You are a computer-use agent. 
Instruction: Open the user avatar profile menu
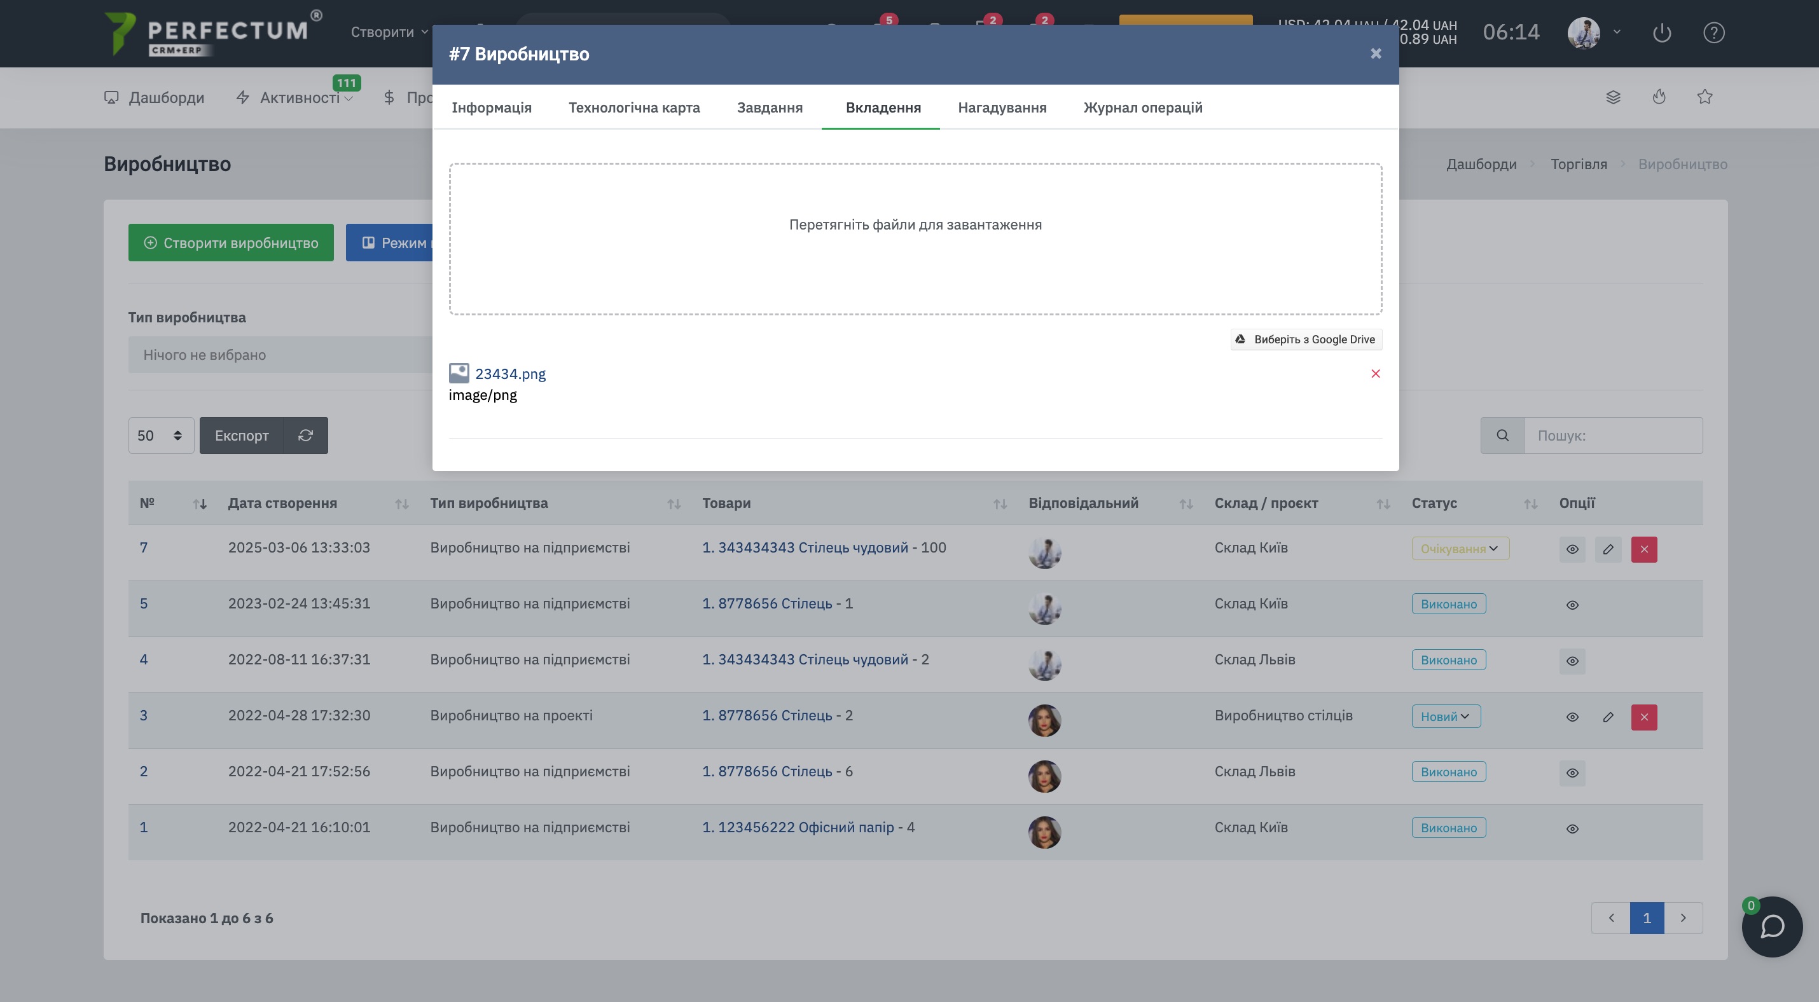pyautogui.click(x=1593, y=32)
